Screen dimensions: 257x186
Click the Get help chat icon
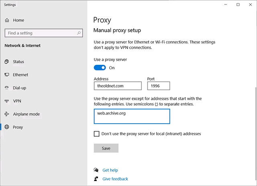pos(96,170)
